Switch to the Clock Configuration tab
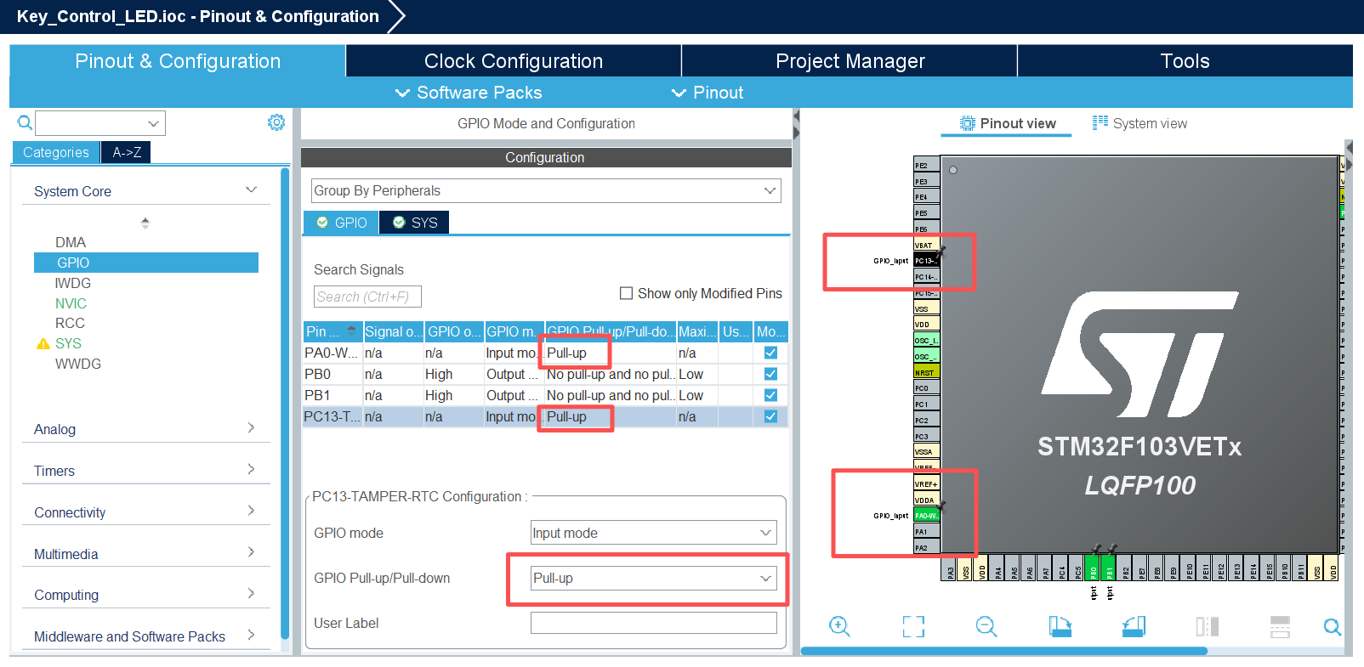The width and height of the screenshot is (1364, 667). coord(514,61)
